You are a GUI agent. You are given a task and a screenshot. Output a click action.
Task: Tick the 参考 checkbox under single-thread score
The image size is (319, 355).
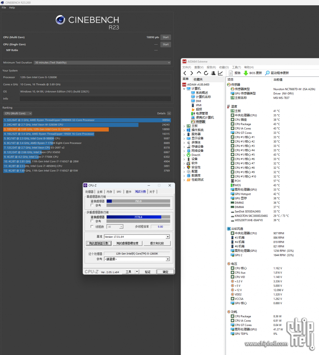(92, 206)
